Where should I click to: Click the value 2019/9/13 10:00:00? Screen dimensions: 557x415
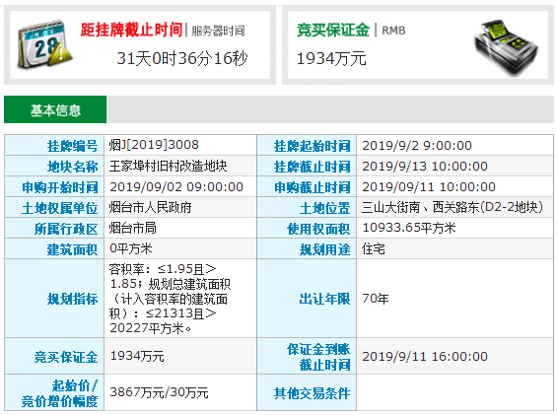click(425, 167)
